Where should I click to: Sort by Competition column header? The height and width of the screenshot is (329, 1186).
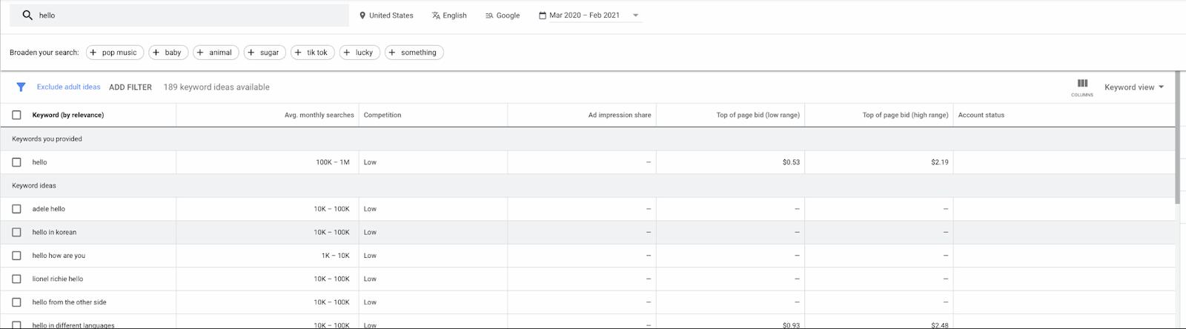click(382, 115)
